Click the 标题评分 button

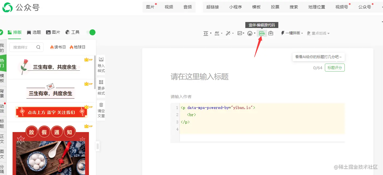coord(335,68)
